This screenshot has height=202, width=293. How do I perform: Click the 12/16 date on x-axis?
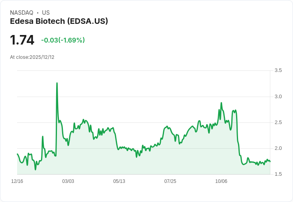[x=17, y=181]
